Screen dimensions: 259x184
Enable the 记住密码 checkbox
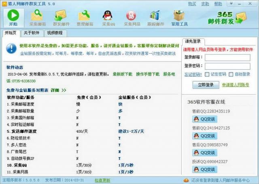[x=207, y=75]
